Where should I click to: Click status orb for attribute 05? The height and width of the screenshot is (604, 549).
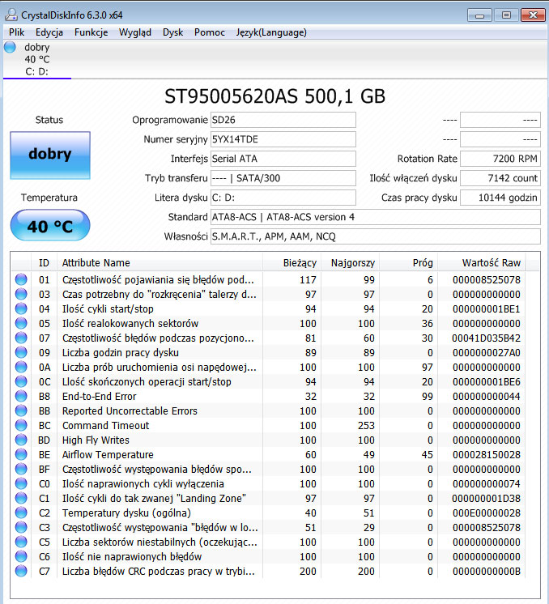pos(21,323)
